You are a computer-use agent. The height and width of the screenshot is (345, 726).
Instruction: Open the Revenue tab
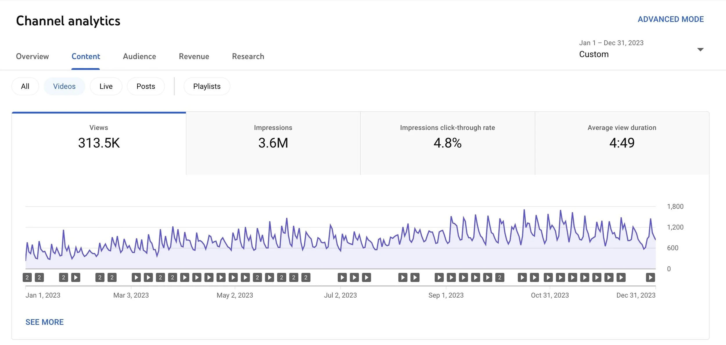[x=194, y=56]
